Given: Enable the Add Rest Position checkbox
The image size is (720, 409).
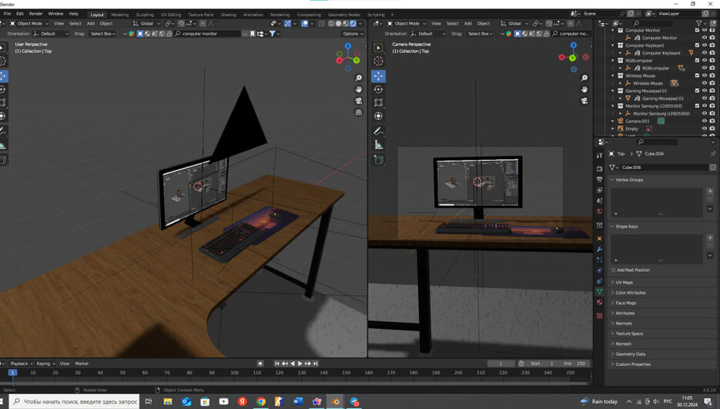Looking at the screenshot, I should coord(613,270).
